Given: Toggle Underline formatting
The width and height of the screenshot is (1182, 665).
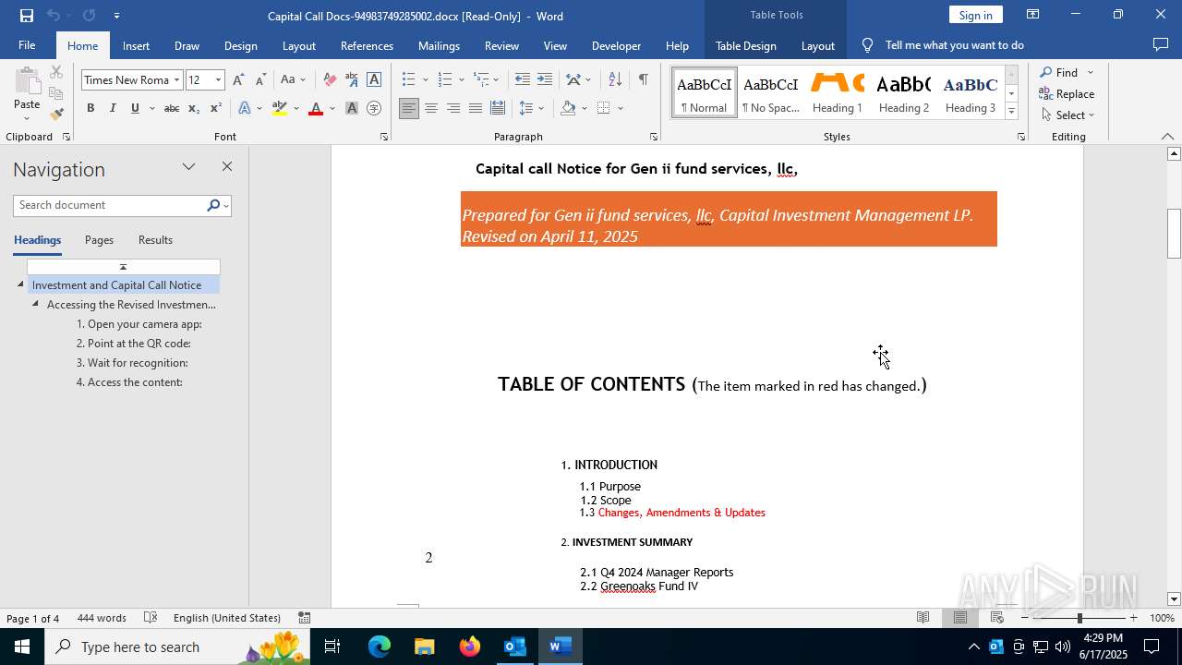Looking at the screenshot, I should (135, 108).
